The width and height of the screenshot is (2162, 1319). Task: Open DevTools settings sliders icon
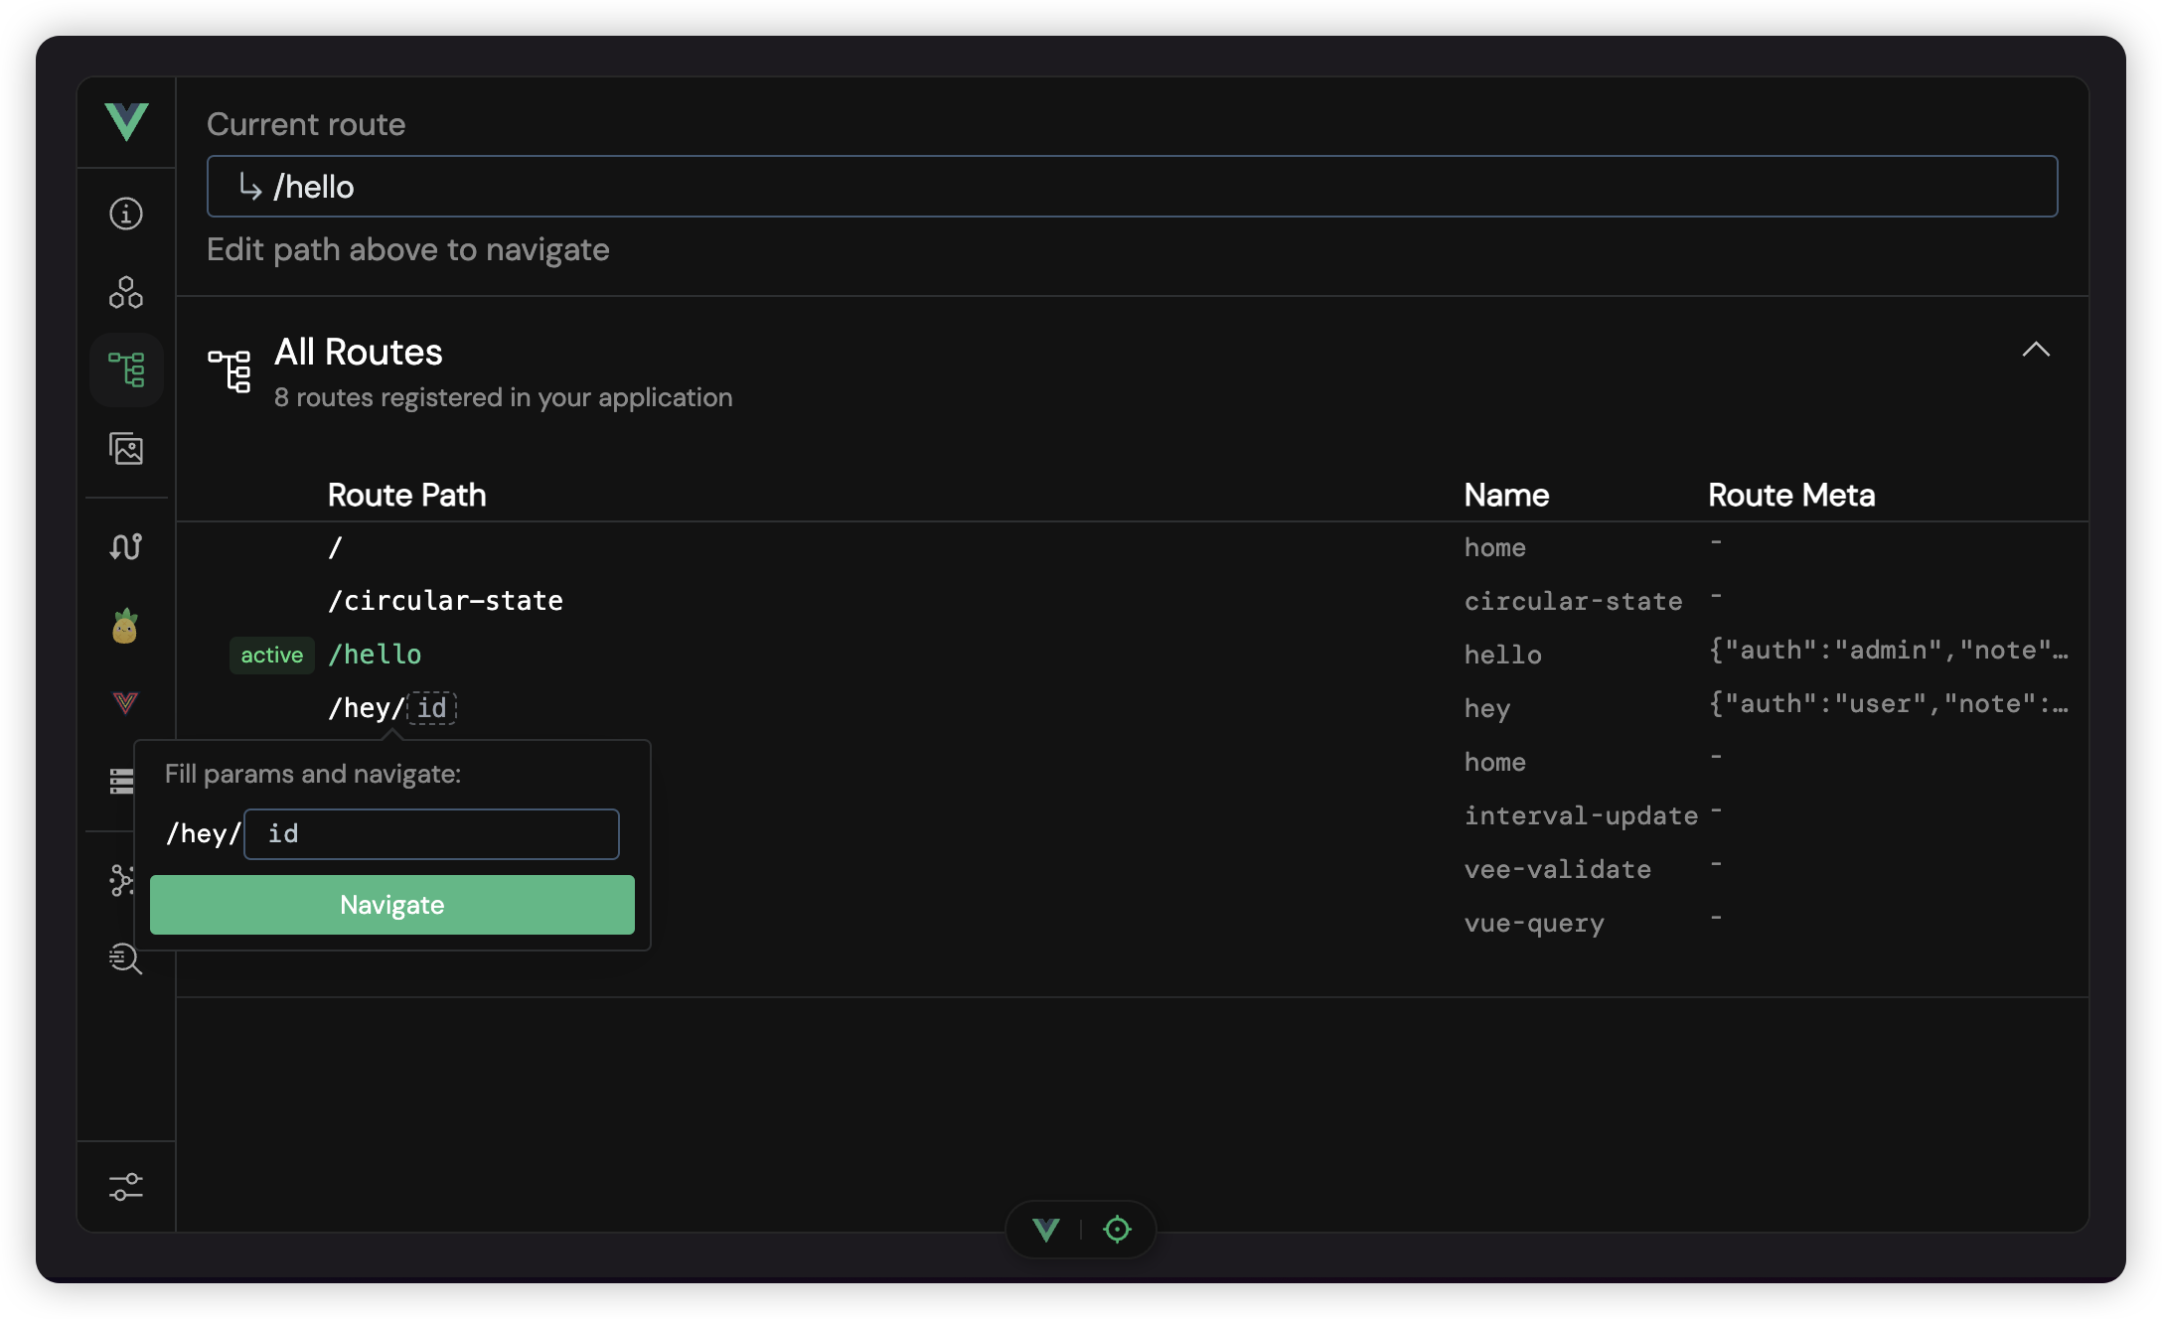coord(126,1186)
